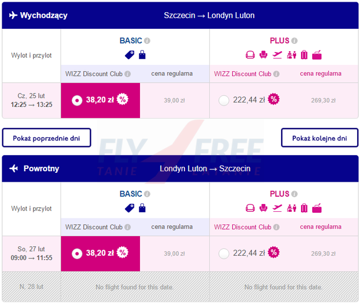
Task: Click the suitcase luggage icon under return PLUS
Action: click(304, 208)
